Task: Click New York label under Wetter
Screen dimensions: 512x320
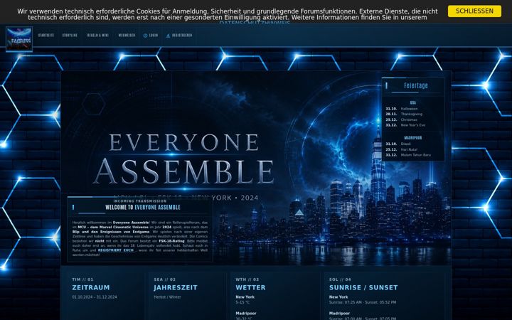Action: pos(245,297)
